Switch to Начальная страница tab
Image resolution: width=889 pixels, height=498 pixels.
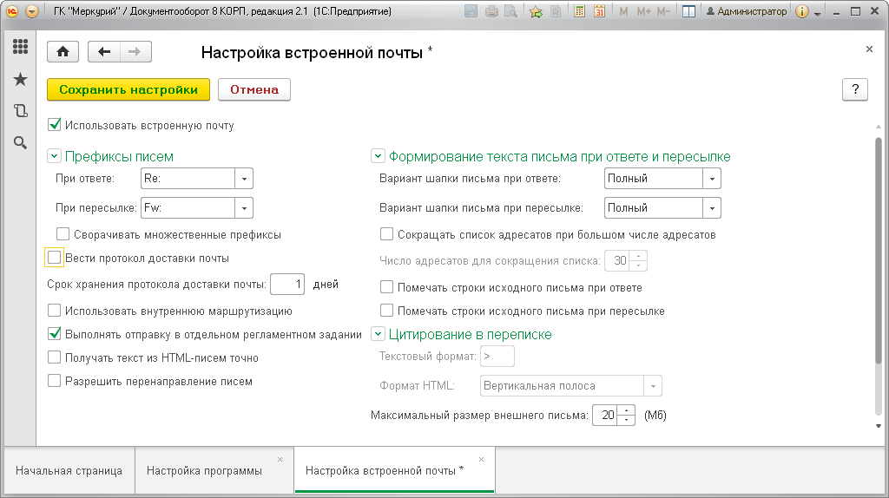pyautogui.click(x=69, y=471)
